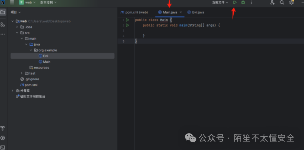Switch to the pom.xml (web) tab
Image resolution: width=304 pixels, height=150 pixels.
pyautogui.click(x=134, y=12)
